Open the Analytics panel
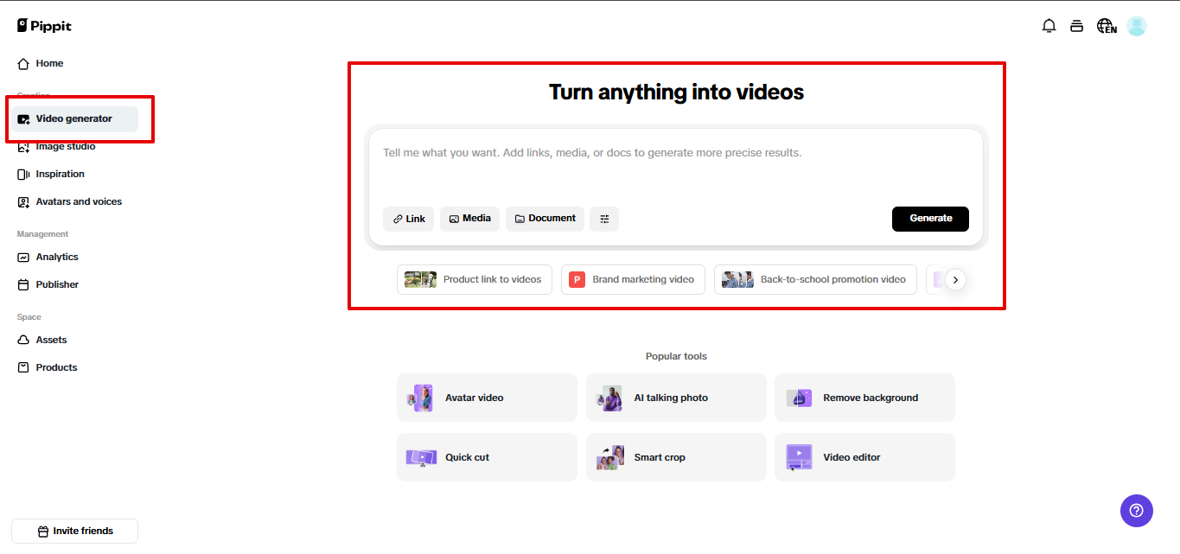The width and height of the screenshot is (1180, 554). [56, 257]
